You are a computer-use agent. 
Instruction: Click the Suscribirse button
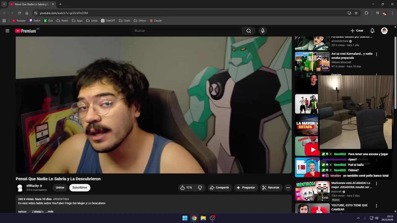click(80, 187)
